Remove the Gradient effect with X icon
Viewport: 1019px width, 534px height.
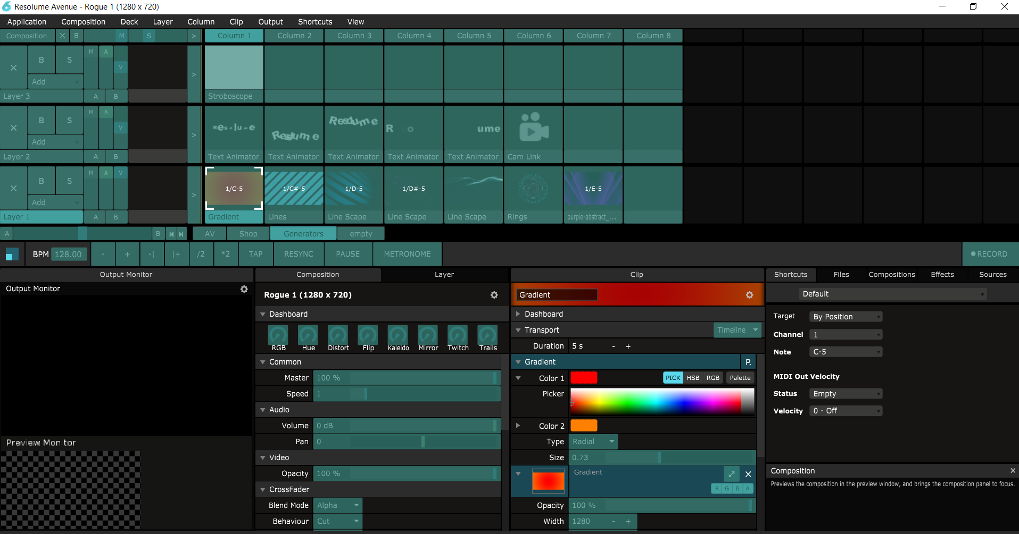tap(748, 474)
